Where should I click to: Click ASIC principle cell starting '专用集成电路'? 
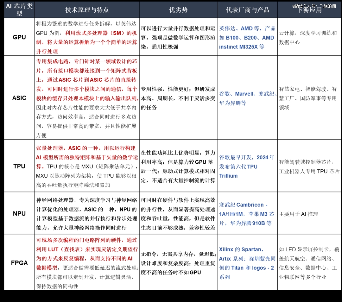pos(87,98)
